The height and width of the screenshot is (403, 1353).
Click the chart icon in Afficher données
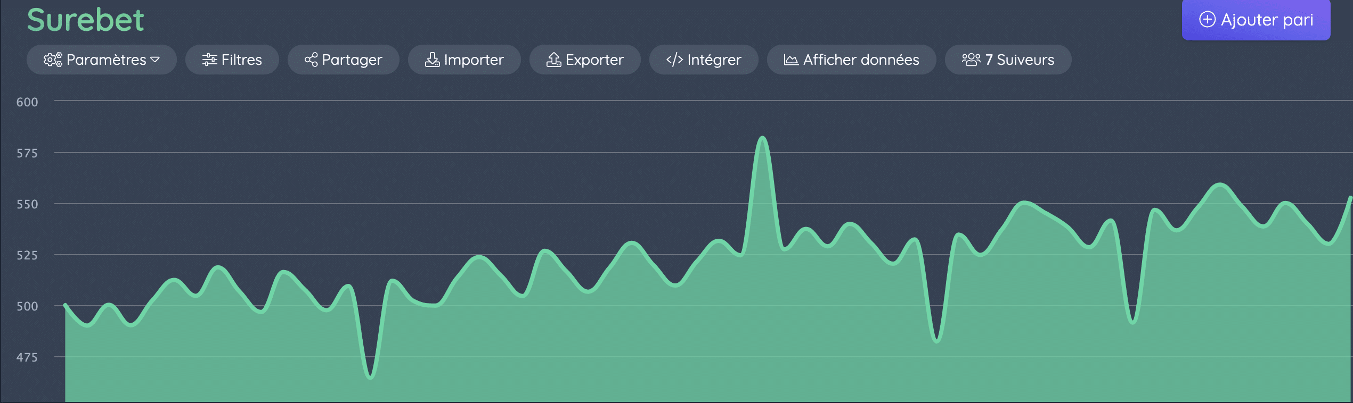click(791, 60)
